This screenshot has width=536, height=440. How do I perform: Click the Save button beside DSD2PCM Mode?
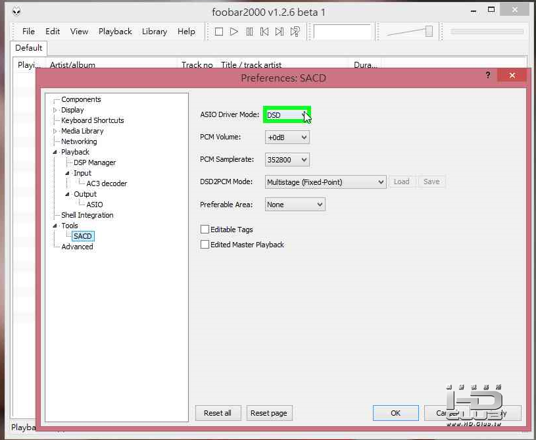[x=431, y=182]
